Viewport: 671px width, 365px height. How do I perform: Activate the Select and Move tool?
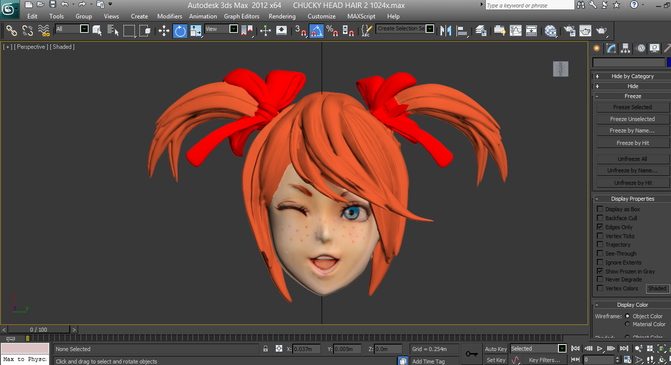coord(164,31)
